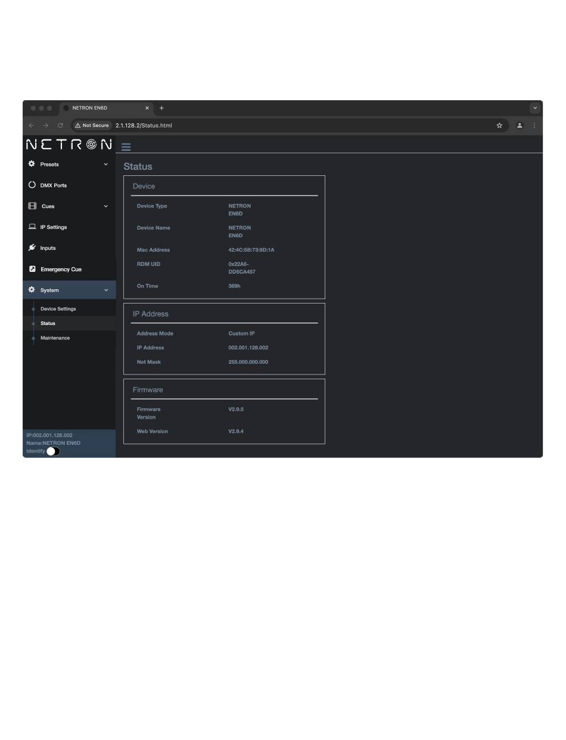Collapse the System chevron
This screenshot has height=740, width=566.
tap(106, 290)
